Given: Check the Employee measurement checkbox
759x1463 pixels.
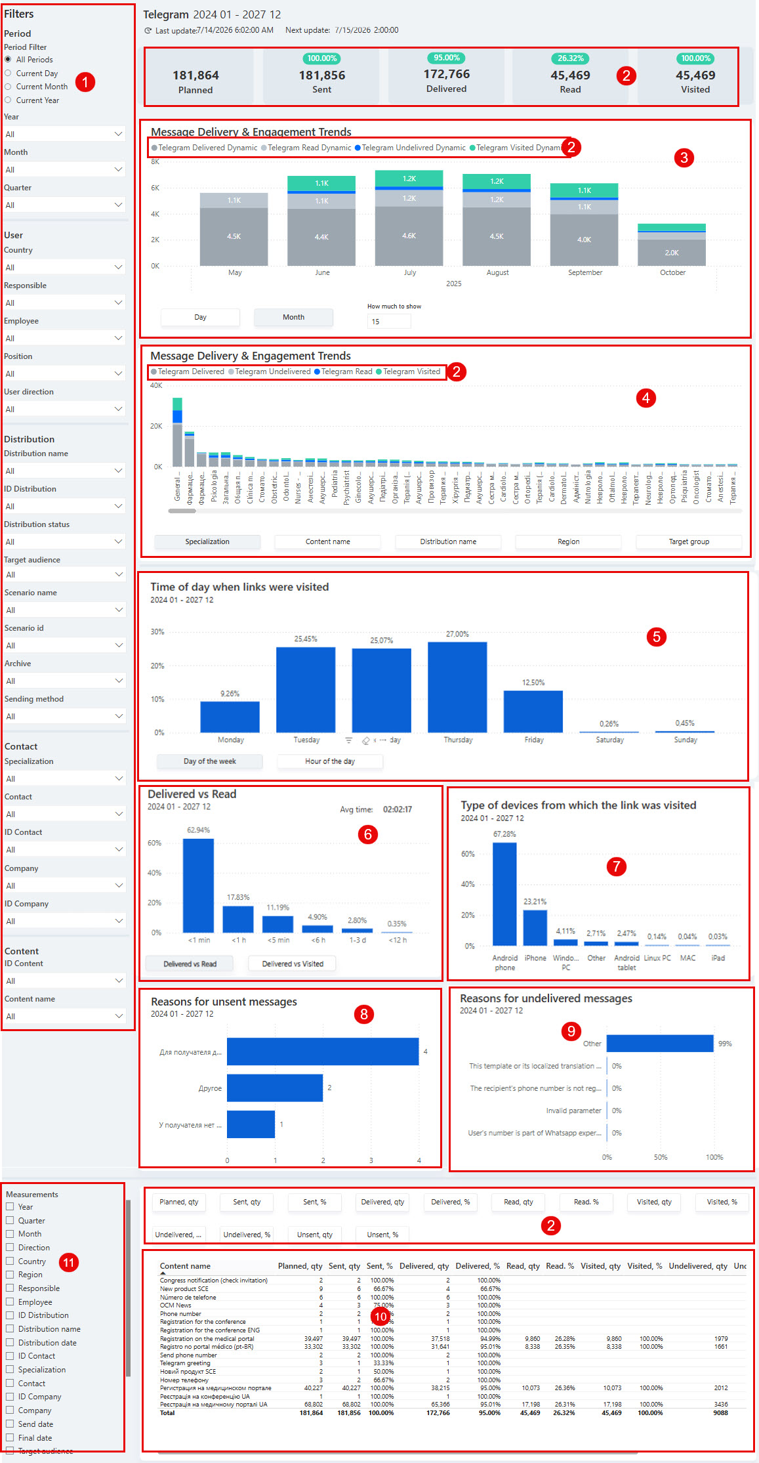Looking at the screenshot, I should click(10, 1302).
